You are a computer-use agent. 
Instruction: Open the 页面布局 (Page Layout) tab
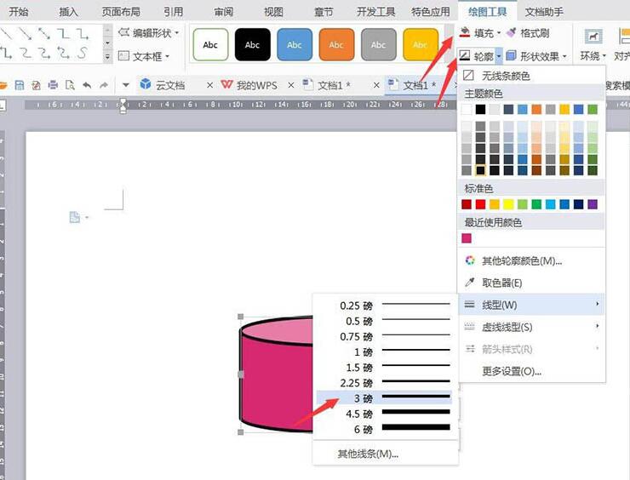tap(121, 12)
